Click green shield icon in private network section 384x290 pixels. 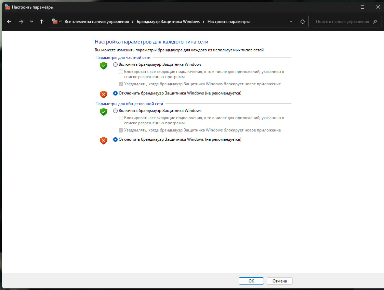pos(104,65)
